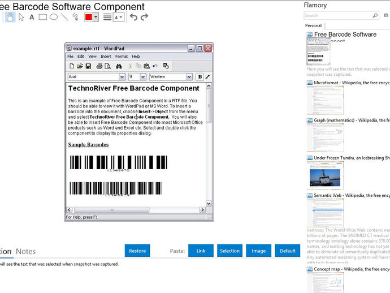Select the hand pan tool
Viewport: 390px width, 293px height.
[10, 17]
